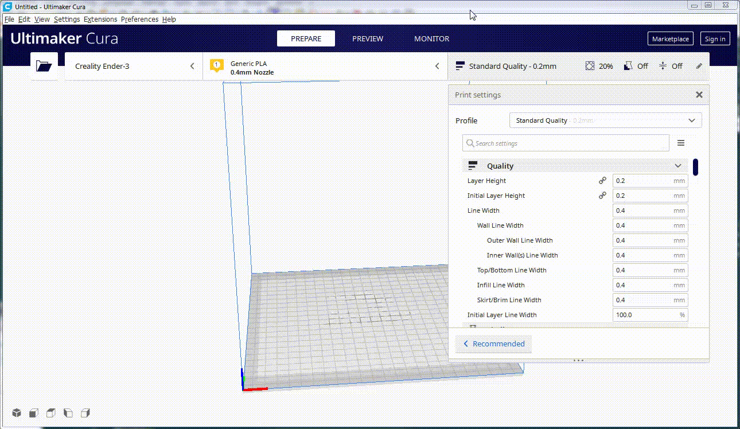The width and height of the screenshot is (740, 429).
Task: Open the View menu
Action: pyautogui.click(x=42, y=19)
